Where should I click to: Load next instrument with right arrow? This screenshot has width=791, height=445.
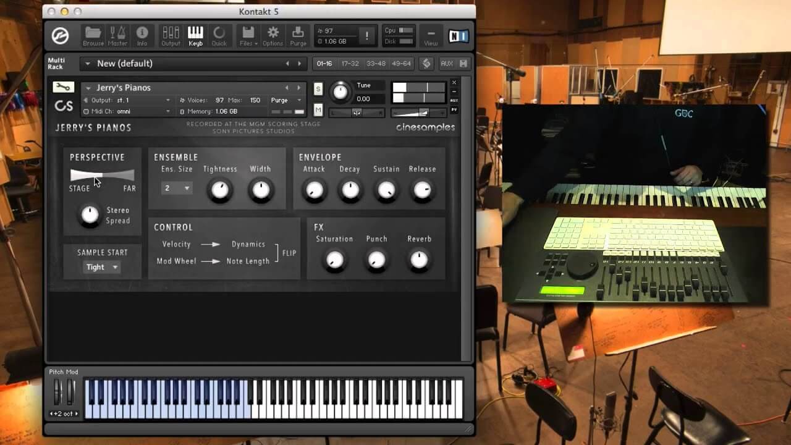(299, 88)
